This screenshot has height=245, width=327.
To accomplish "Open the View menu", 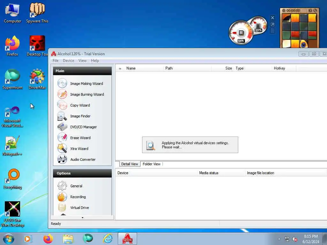I will (82, 61).
